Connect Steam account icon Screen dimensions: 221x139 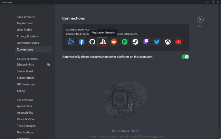(x=135, y=42)
